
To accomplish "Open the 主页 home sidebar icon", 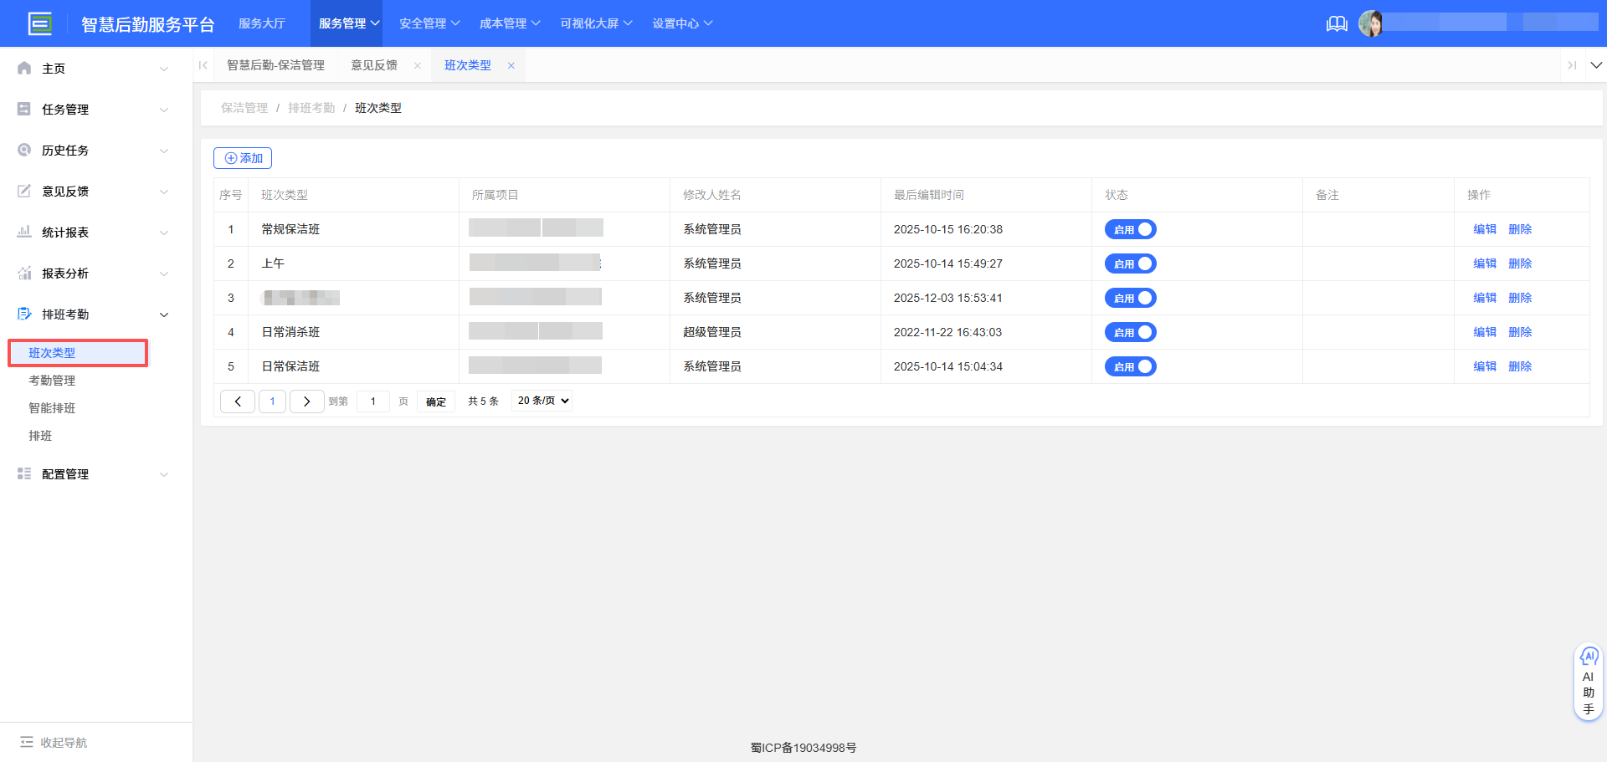I will tap(24, 68).
